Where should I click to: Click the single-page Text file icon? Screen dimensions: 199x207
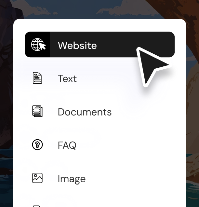[37, 78]
